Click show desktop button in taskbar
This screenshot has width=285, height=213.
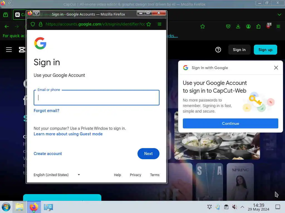pyautogui.click(x=278, y=207)
